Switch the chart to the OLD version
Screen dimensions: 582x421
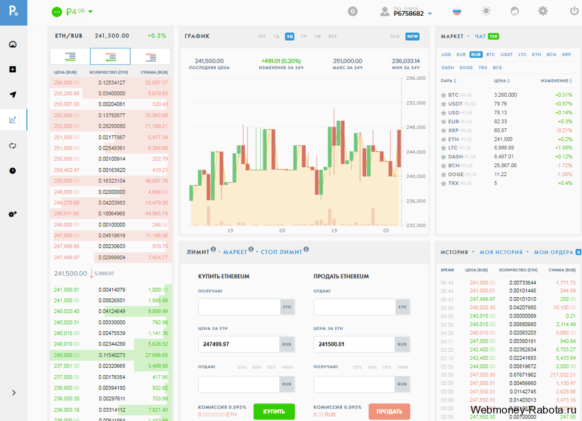click(395, 36)
